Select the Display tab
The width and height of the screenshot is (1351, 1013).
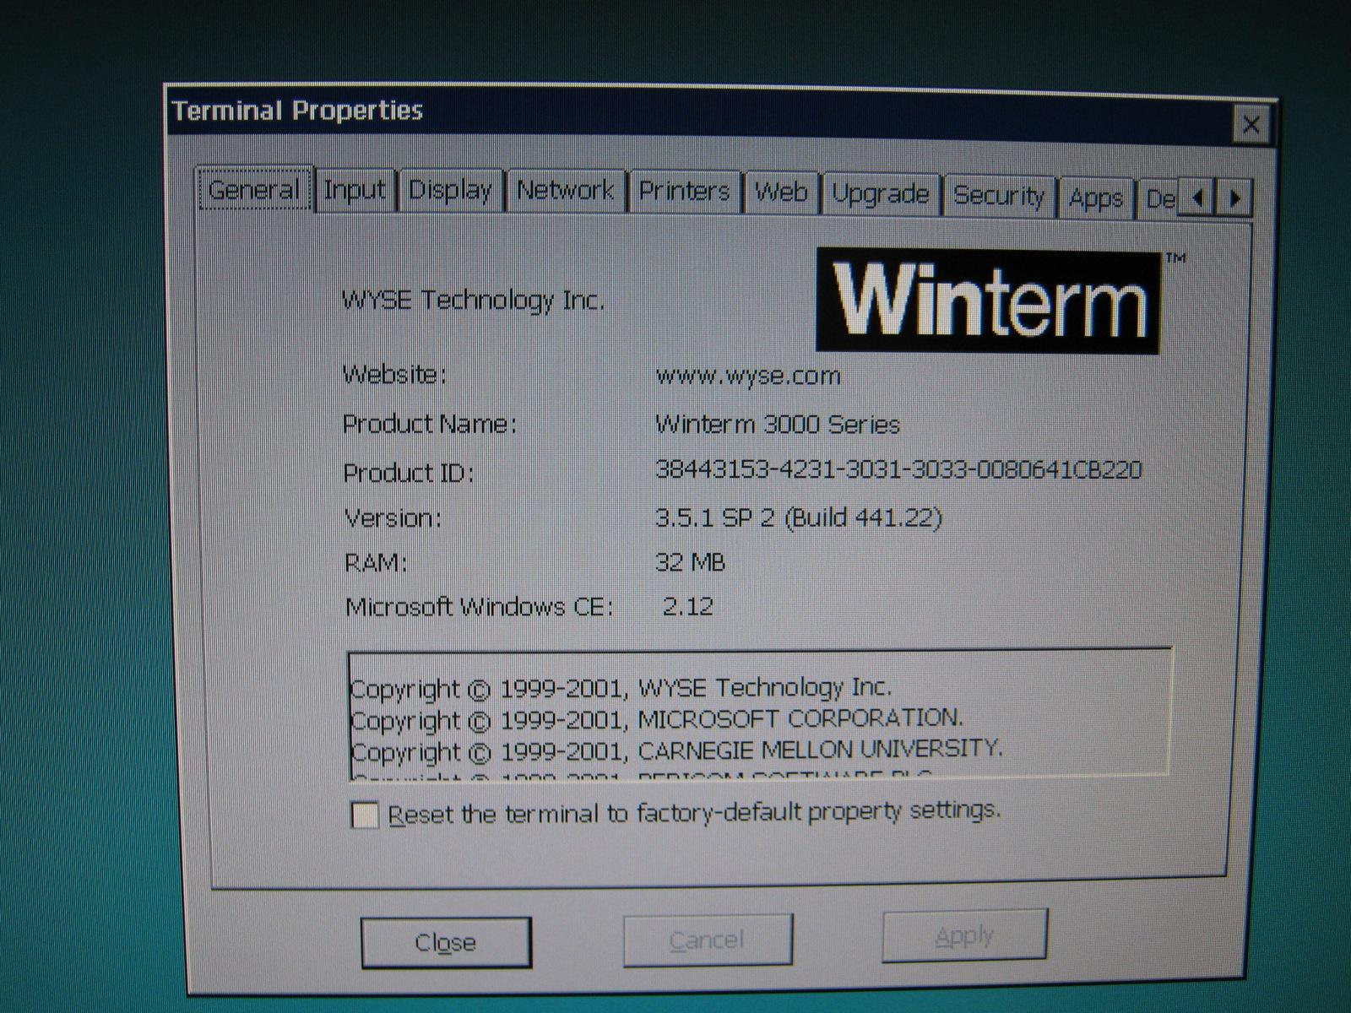tap(450, 191)
